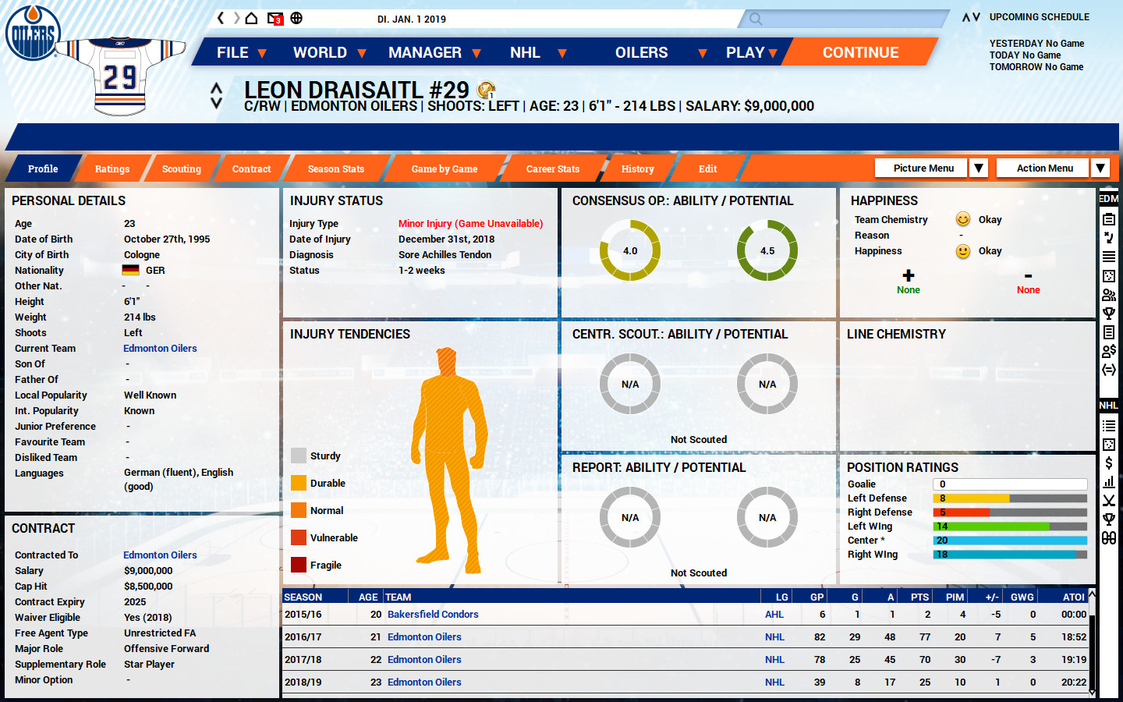Image resolution: width=1123 pixels, height=702 pixels.
Task: Click the Center position rating bar
Action: (1010, 540)
